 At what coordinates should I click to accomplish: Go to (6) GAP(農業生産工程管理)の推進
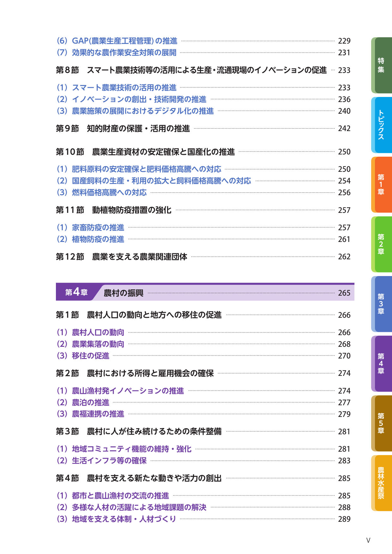(117, 41)
